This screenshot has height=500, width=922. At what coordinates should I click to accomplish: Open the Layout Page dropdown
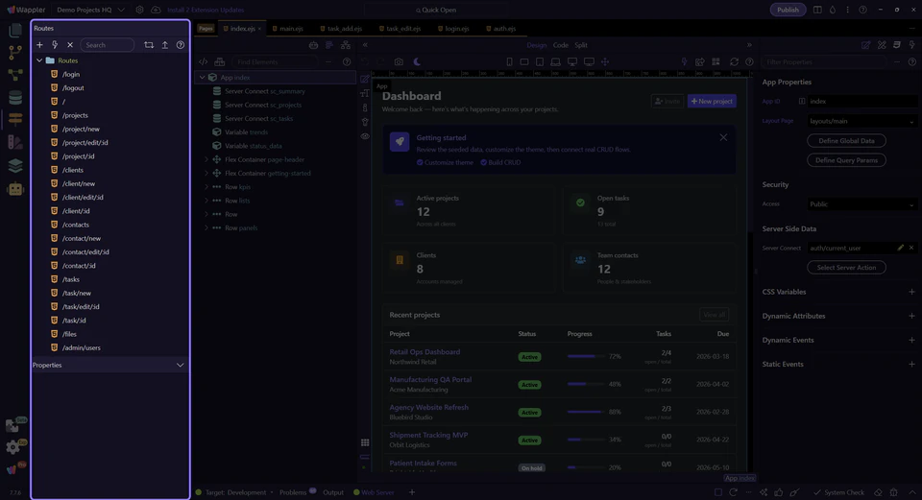pyautogui.click(x=861, y=121)
